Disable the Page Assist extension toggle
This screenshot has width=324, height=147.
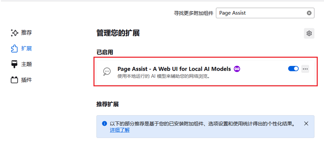tap(293, 69)
